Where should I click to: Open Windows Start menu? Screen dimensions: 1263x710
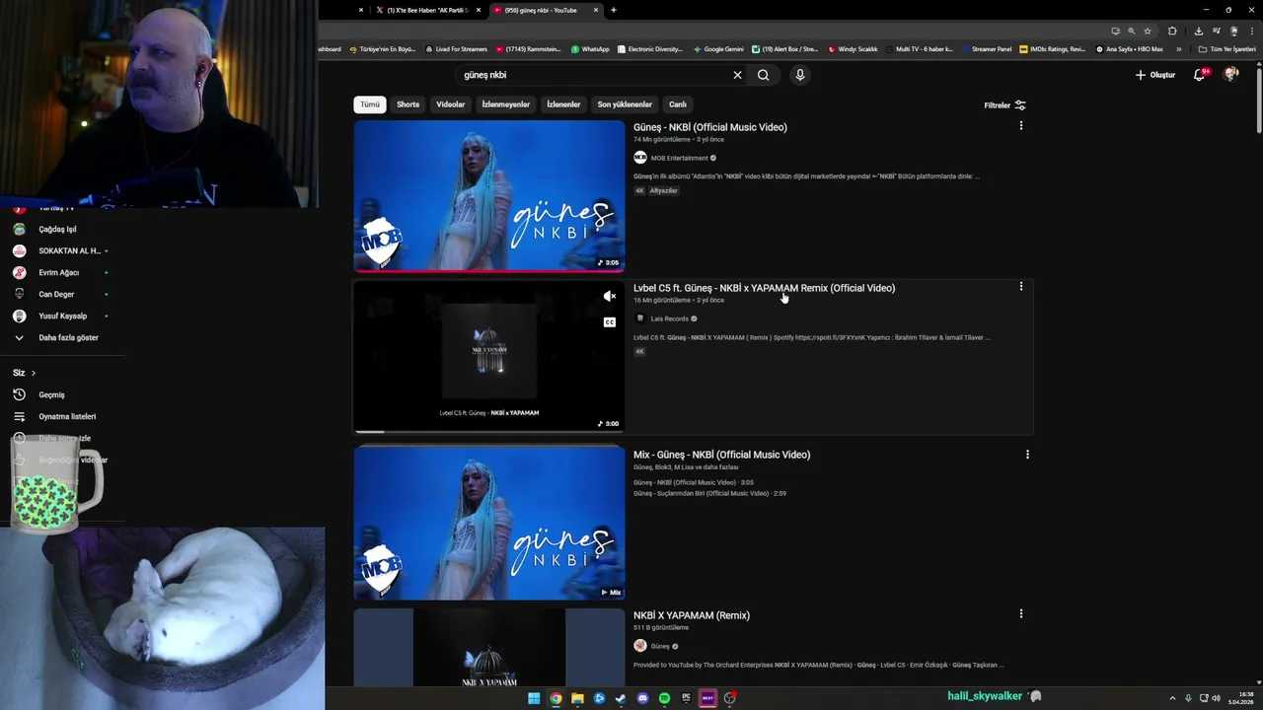534,698
